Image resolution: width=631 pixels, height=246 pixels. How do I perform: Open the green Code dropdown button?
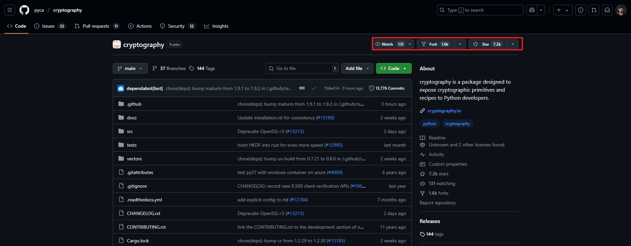394,68
